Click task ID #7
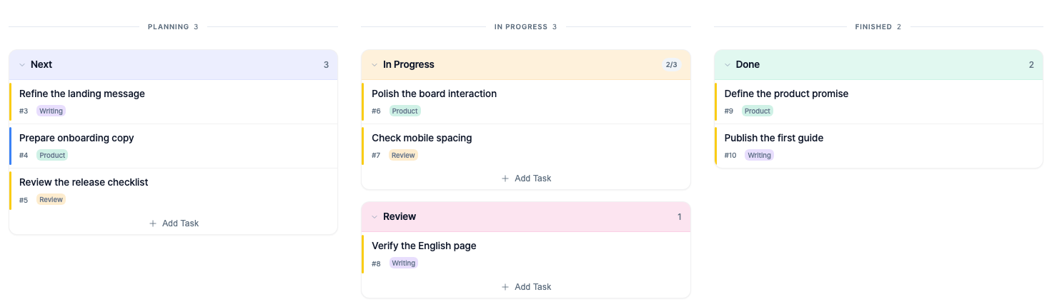This screenshot has height=307, width=1052. coord(376,156)
